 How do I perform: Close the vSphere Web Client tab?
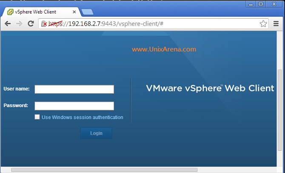pyautogui.click(x=74, y=12)
